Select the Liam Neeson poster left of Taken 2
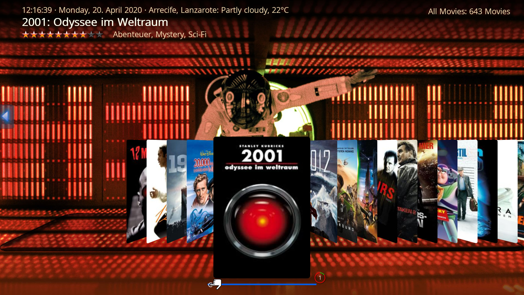The image size is (524, 295). pos(387,191)
